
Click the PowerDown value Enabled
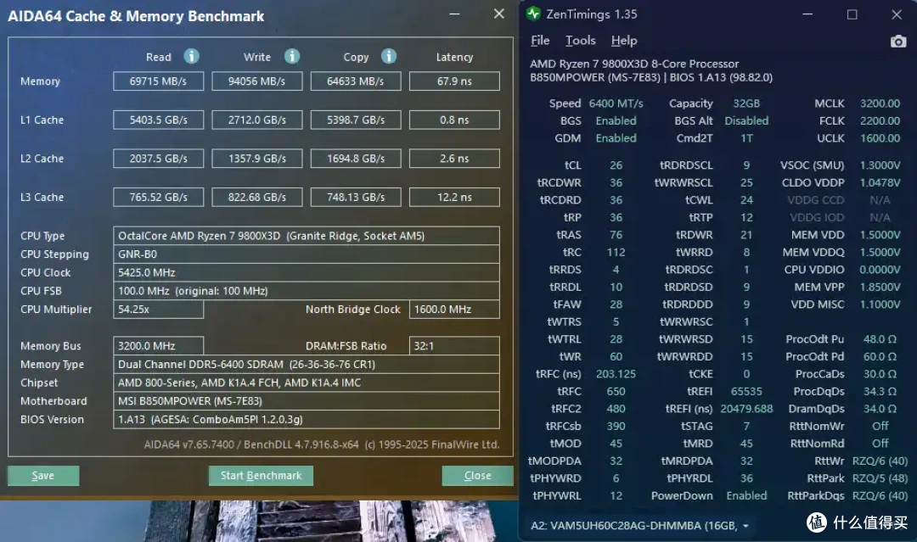(x=746, y=496)
